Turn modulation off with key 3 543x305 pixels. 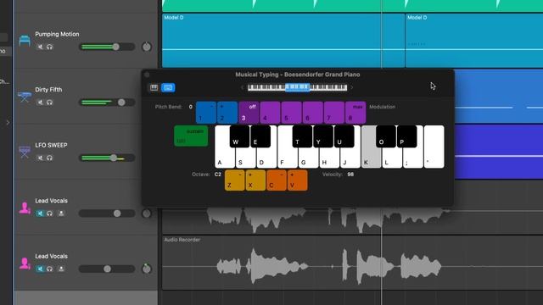tap(249, 113)
